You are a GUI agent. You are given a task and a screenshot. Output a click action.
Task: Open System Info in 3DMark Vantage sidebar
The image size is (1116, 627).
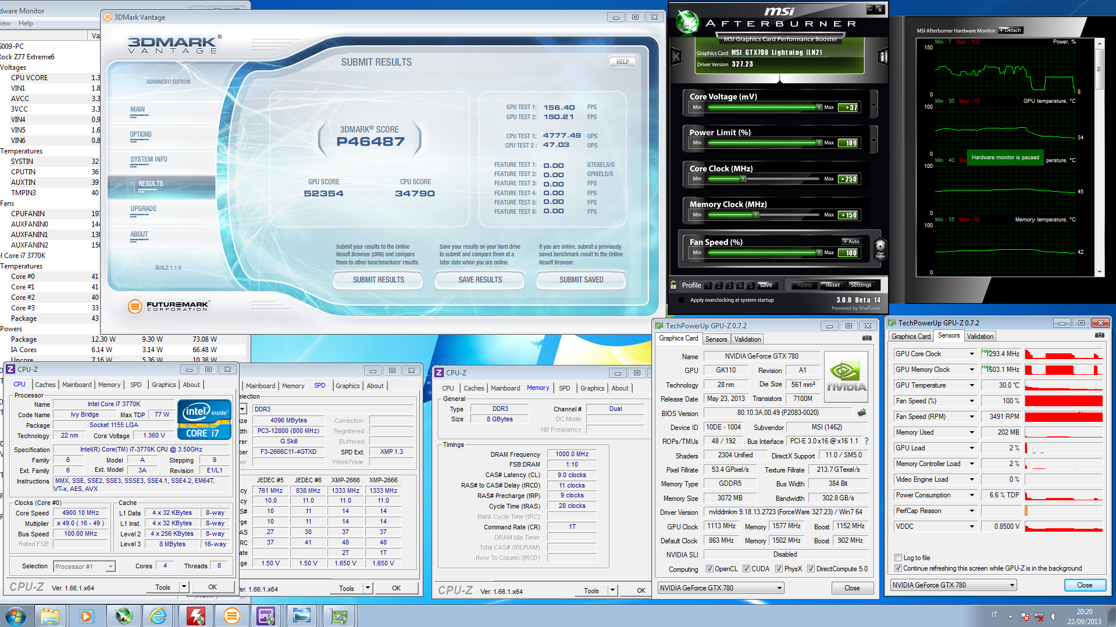(149, 159)
